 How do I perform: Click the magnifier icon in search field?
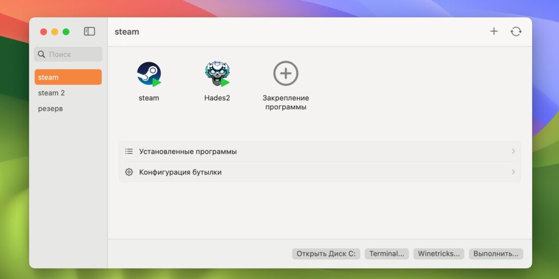pyautogui.click(x=41, y=54)
